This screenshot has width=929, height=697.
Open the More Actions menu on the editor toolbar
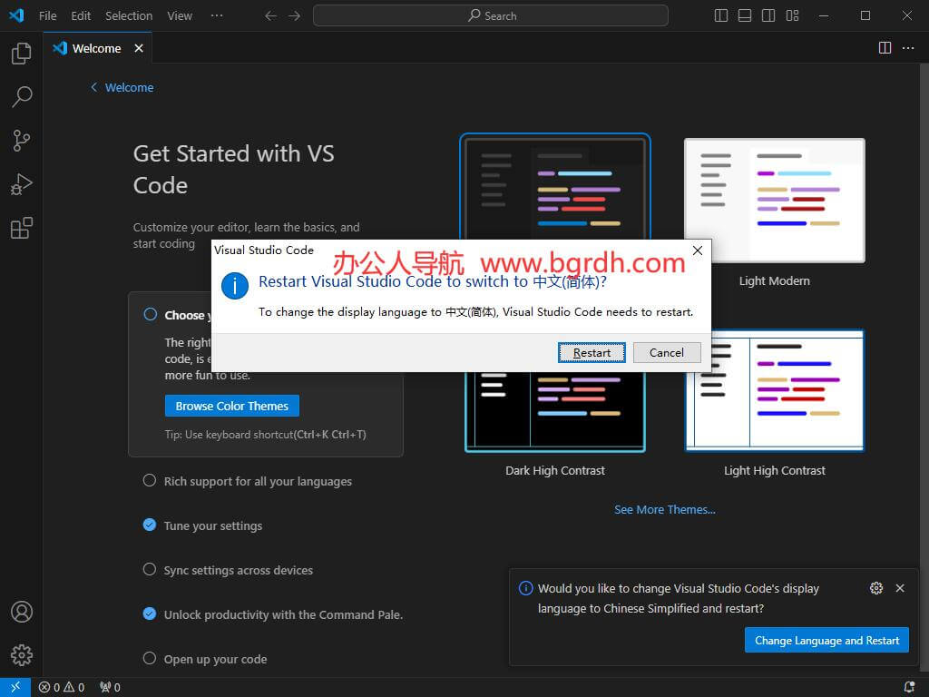click(908, 48)
